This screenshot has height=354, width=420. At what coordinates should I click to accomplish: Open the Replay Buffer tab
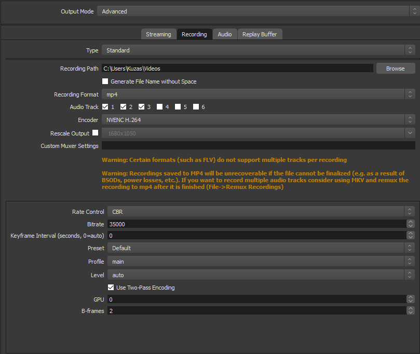coord(260,34)
